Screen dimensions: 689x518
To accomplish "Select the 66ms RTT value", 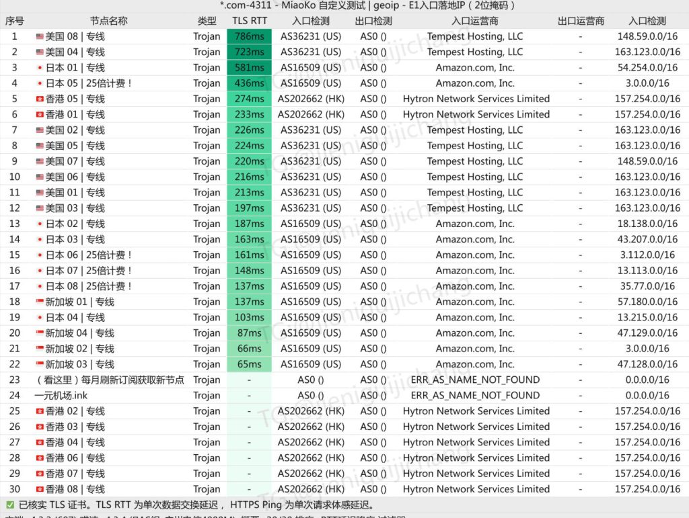I will [249, 349].
